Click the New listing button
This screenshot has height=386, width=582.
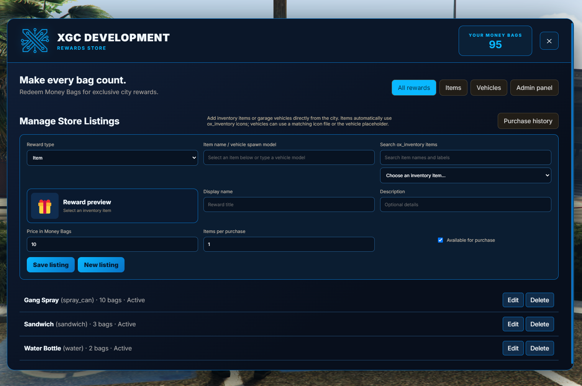[101, 265]
